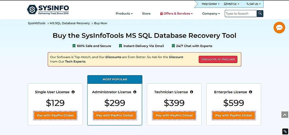This screenshot has width=289, height=135.
Task: Click the Instant Delivery Via Email text
Action: click(144, 46)
